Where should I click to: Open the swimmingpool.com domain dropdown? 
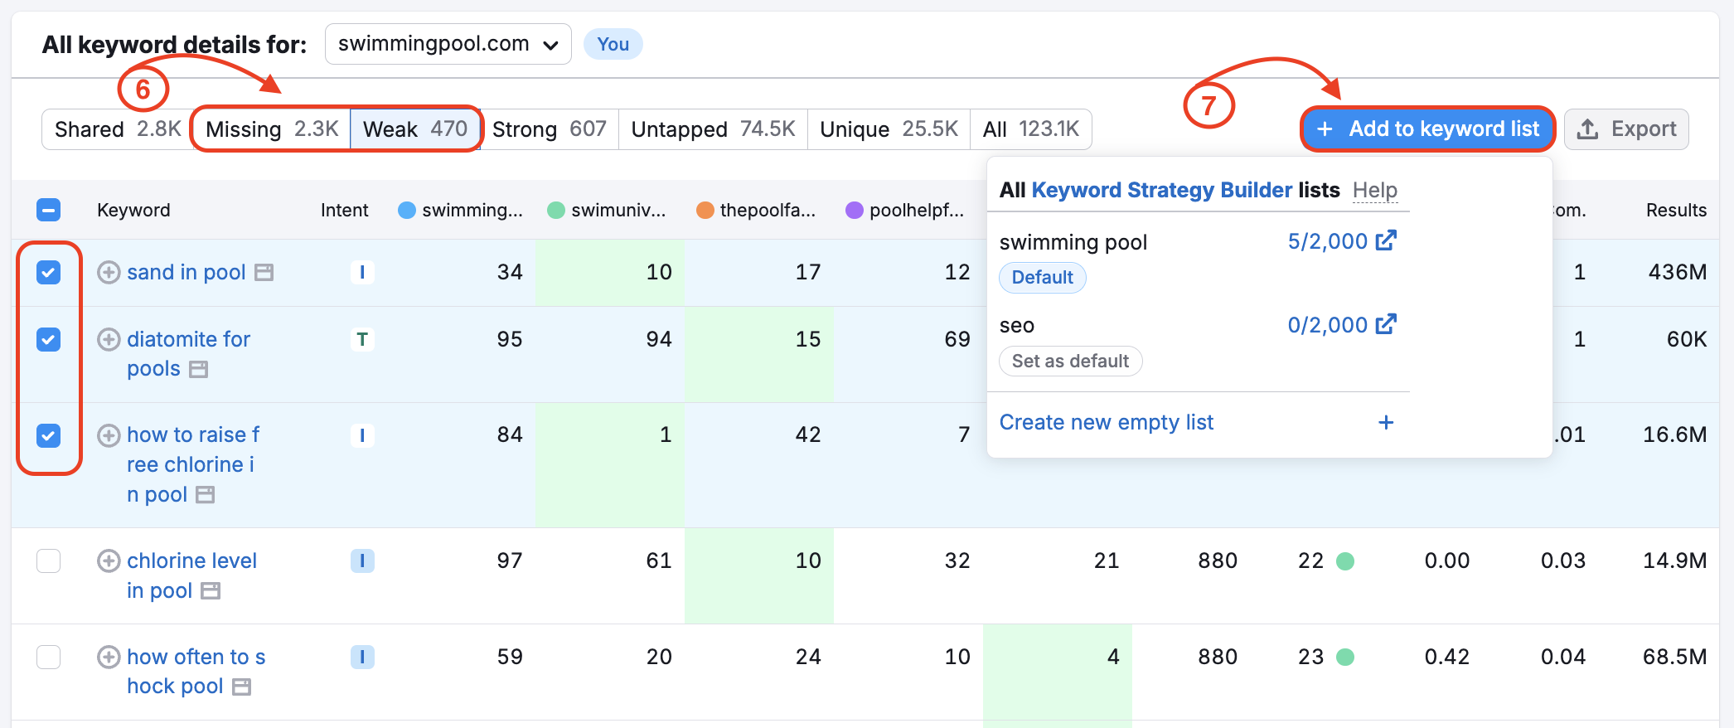(448, 44)
